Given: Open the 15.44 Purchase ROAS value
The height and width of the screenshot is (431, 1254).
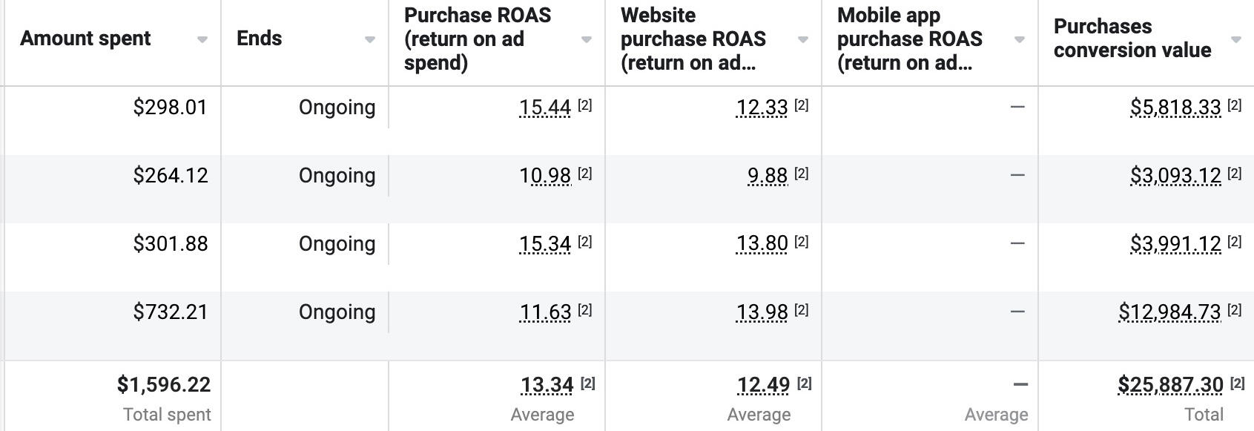Looking at the screenshot, I should 545,108.
